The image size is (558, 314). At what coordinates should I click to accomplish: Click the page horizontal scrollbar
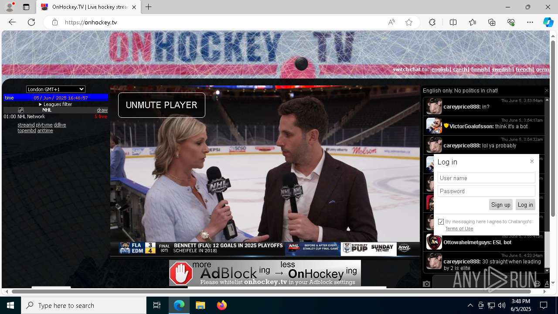[x=271, y=291]
